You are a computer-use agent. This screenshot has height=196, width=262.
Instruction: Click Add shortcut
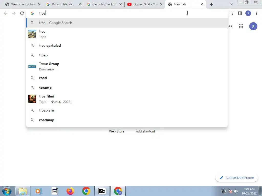[x=145, y=131]
